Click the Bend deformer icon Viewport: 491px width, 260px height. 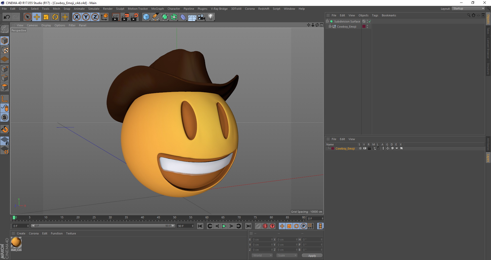[x=183, y=17]
